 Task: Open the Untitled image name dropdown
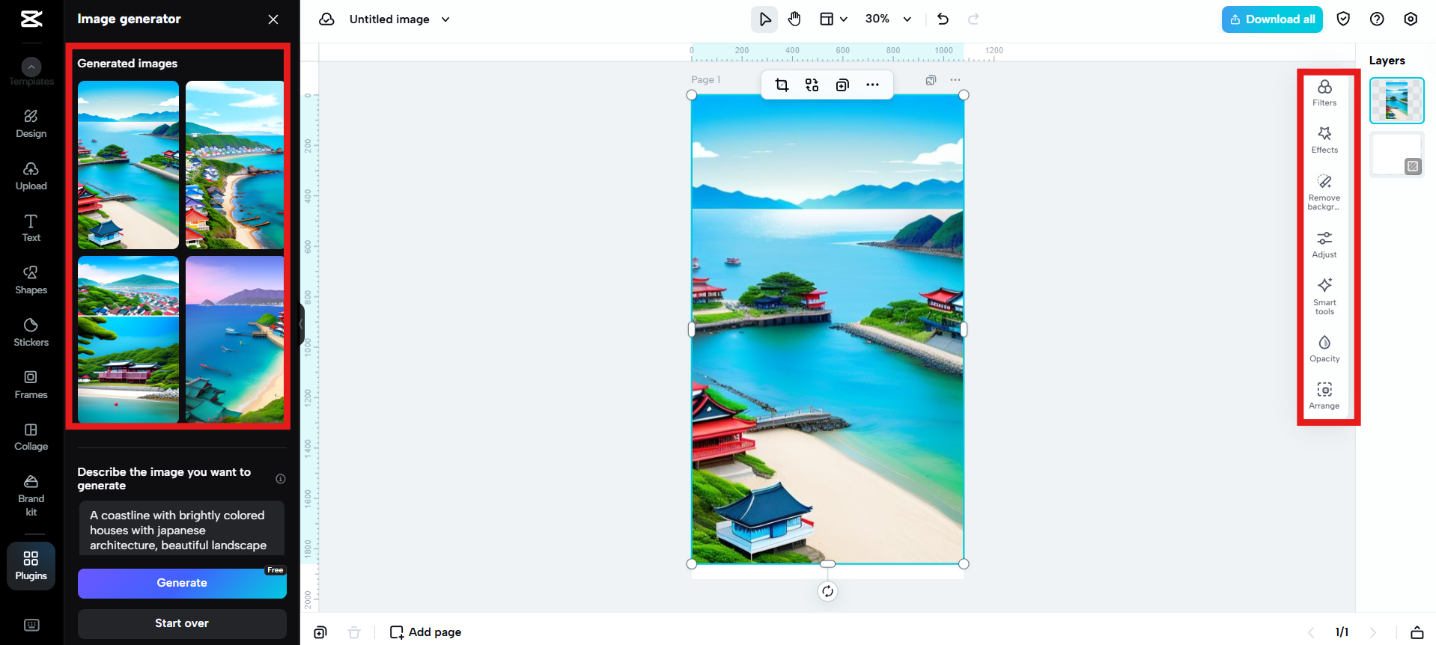tap(445, 19)
